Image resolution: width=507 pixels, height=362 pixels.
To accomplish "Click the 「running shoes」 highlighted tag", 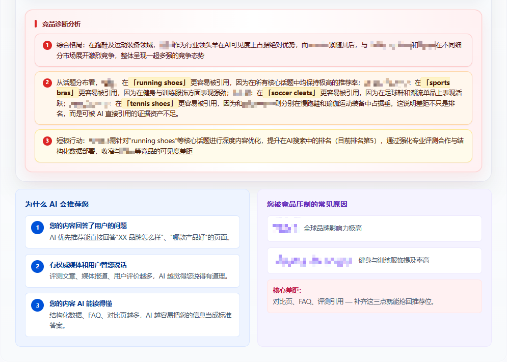I will tap(159, 82).
